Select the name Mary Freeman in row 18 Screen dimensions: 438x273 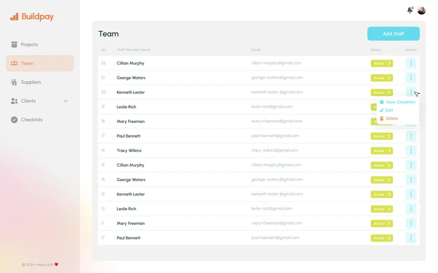(130, 121)
